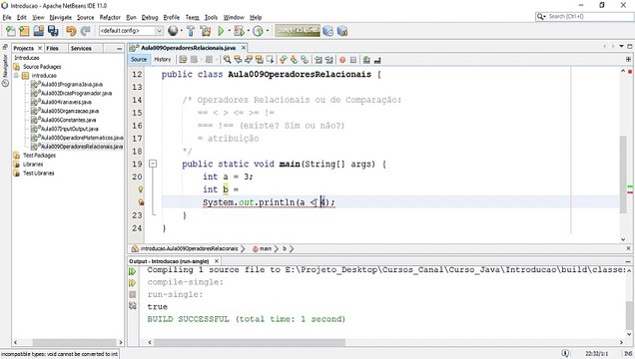The width and height of the screenshot is (635, 359).
Task: Open the Window menu
Action: [x=234, y=17]
